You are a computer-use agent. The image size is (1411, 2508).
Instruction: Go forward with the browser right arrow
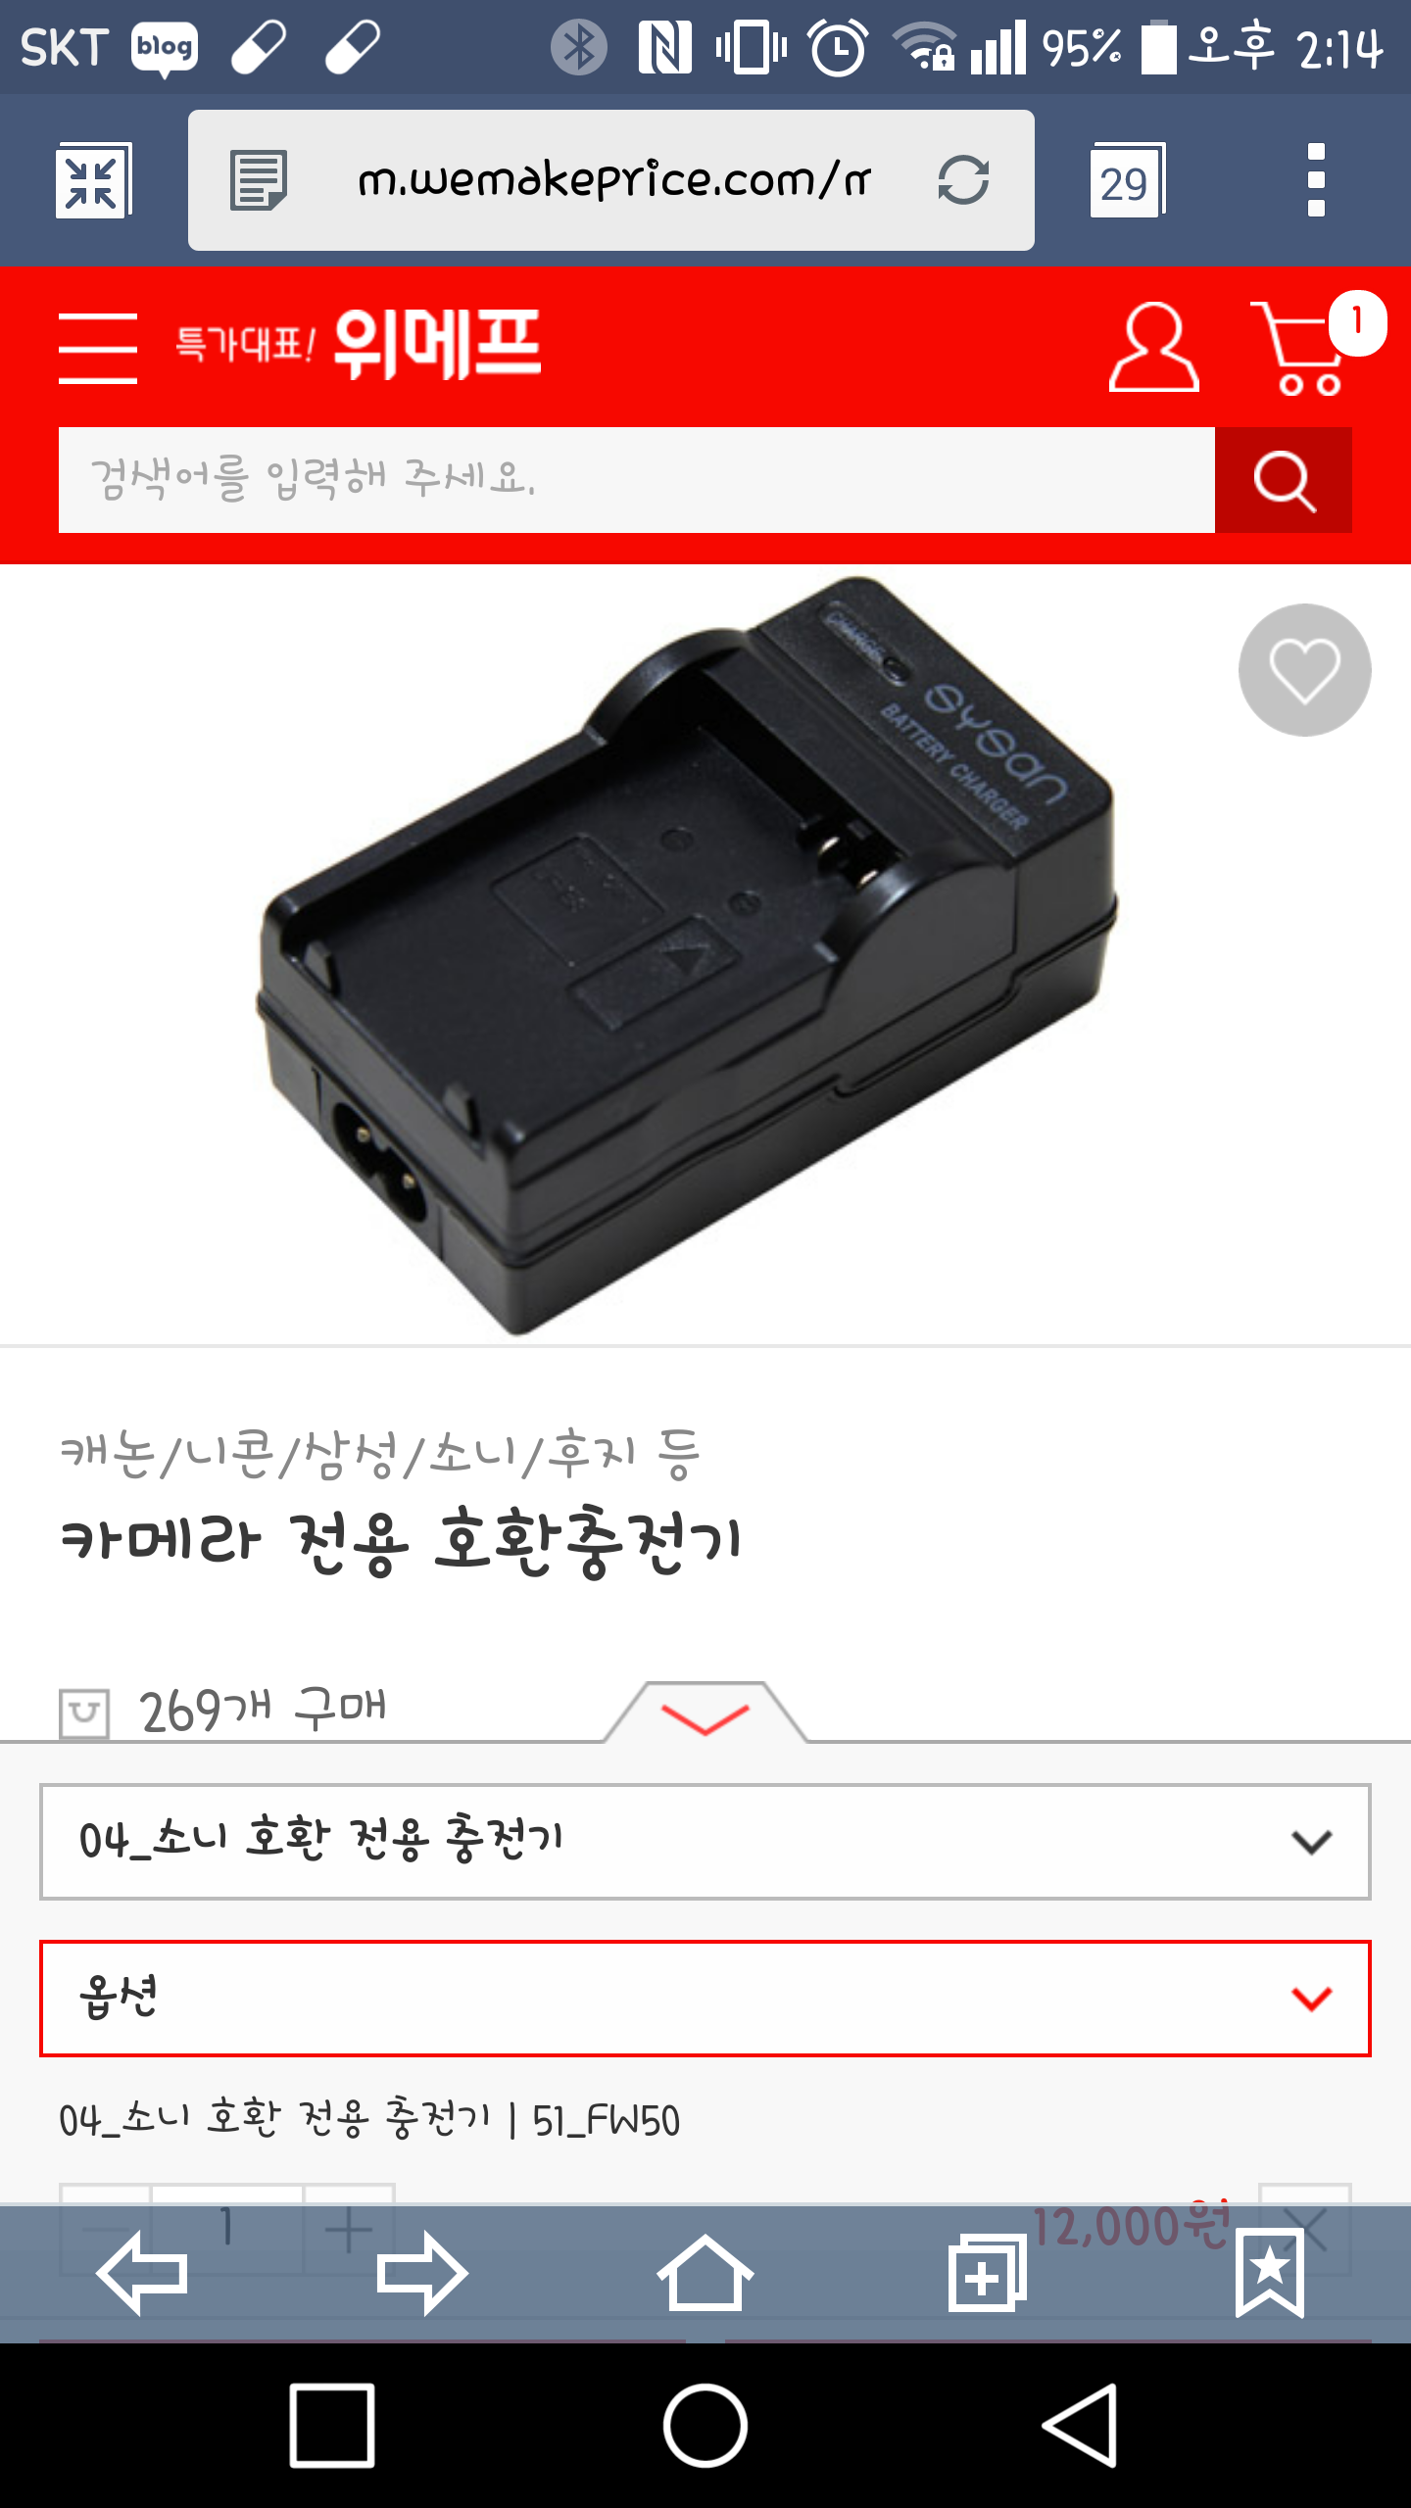pos(422,2273)
